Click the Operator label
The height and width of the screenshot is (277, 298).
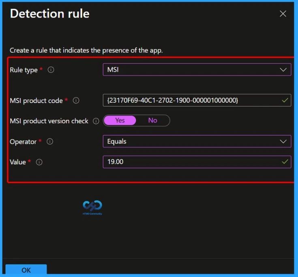(x=23, y=142)
